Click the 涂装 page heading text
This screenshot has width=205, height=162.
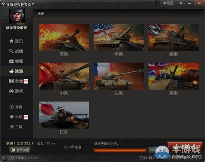click(41, 13)
